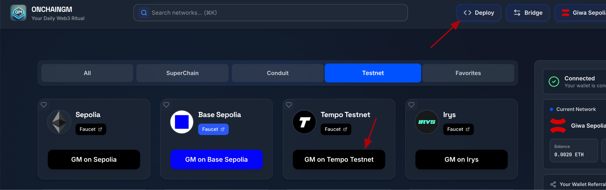The height and width of the screenshot is (190, 606).
Task: Click the Base Sepolia network logo
Action: pyautogui.click(x=181, y=122)
